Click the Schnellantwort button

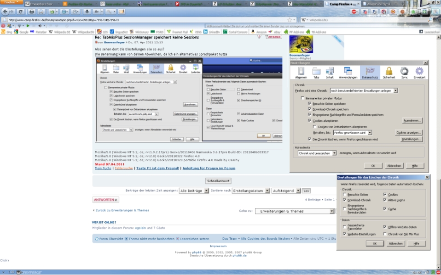point(218,181)
